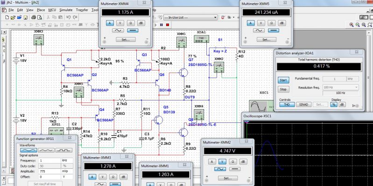
Task: Pause the running simulation
Action: (162, 25)
